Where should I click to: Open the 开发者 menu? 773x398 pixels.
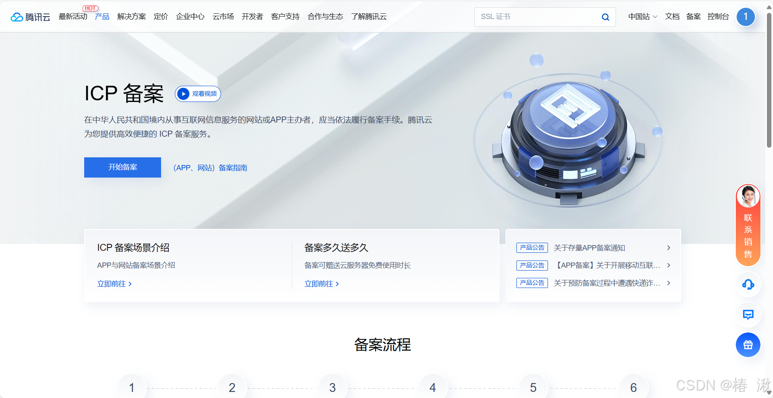point(252,17)
